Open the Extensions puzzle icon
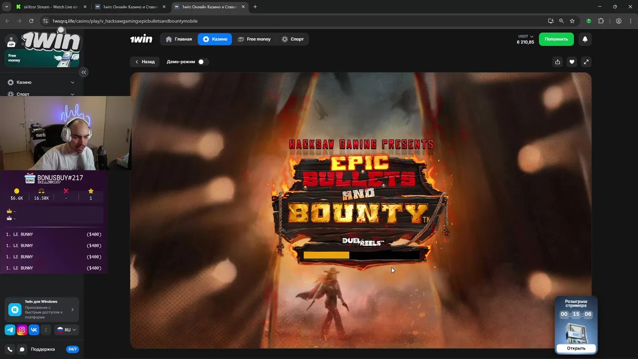638x359 pixels. (601, 21)
